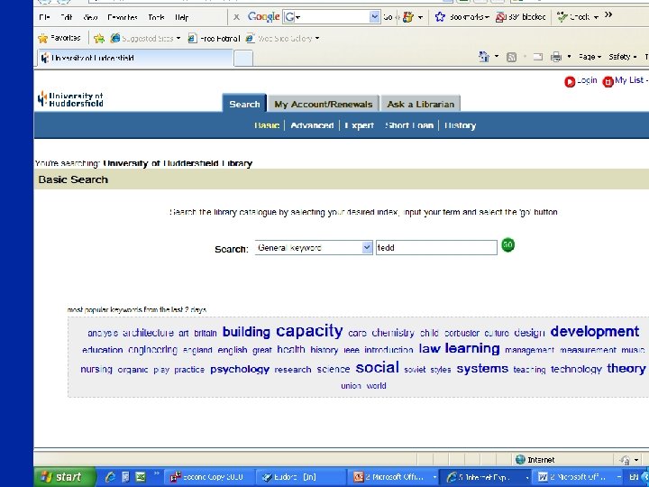
Task: Click the 'psychology' popular keyword
Action: coord(240,370)
